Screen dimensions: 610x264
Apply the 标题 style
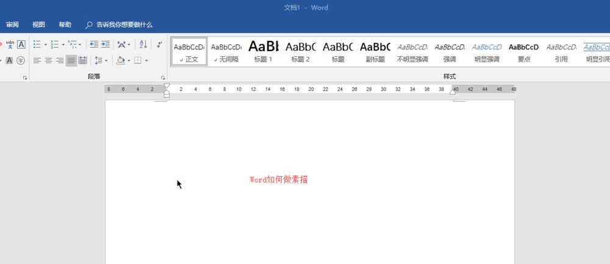pyautogui.click(x=338, y=52)
